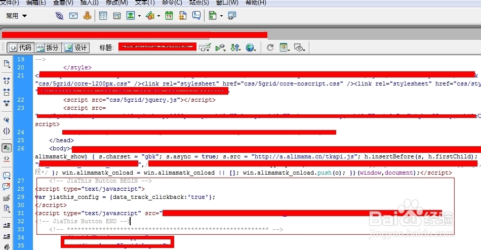Open the View Options menu
Viewport: 481px width, 250px height.
[x=285, y=48]
